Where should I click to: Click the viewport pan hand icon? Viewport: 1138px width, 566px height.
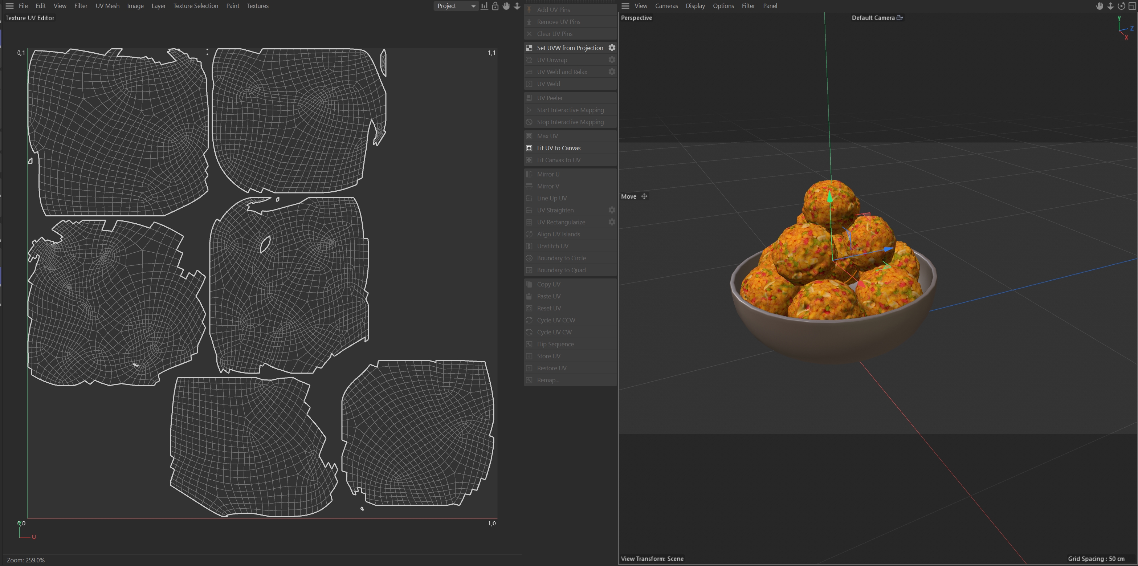(x=1100, y=6)
